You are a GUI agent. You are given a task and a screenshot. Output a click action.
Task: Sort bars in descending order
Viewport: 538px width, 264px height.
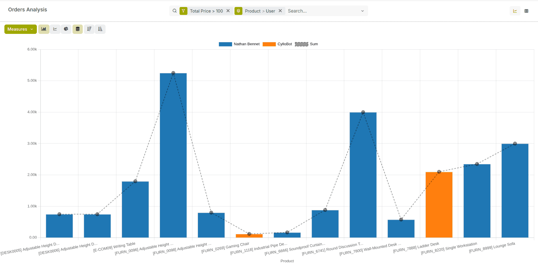click(x=89, y=29)
